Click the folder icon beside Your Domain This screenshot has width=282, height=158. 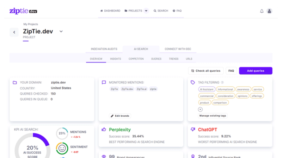point(15,83)
